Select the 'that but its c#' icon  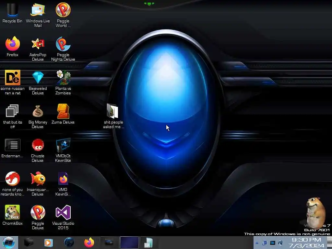tap(13, 116)
